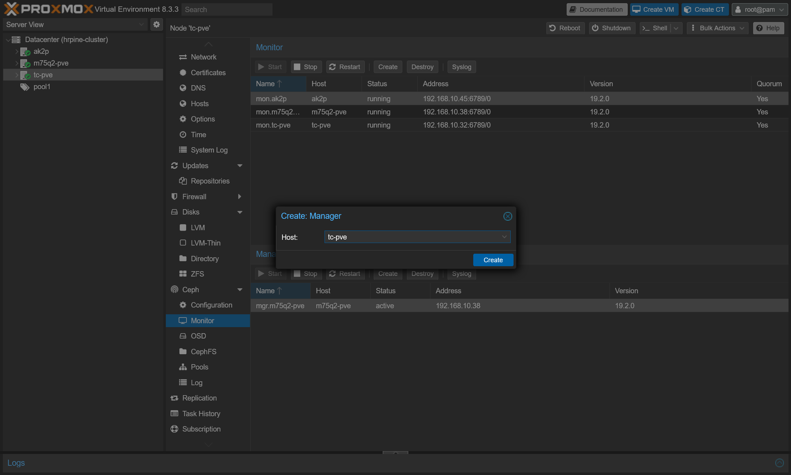
Task: Click the System Log list icon
Action: click(183, 150)
